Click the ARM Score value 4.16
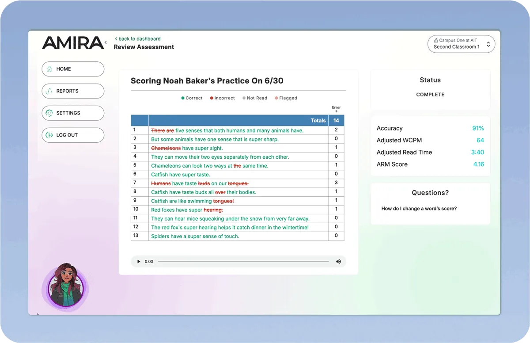The image size is (530, 343). click(478, 164)
